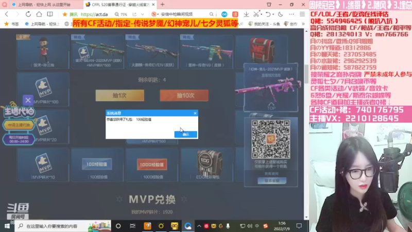The height and width of the screenshot is (232, 412).
Task: Select the 雷神-传奇N9 skin card
Action: 207,52
